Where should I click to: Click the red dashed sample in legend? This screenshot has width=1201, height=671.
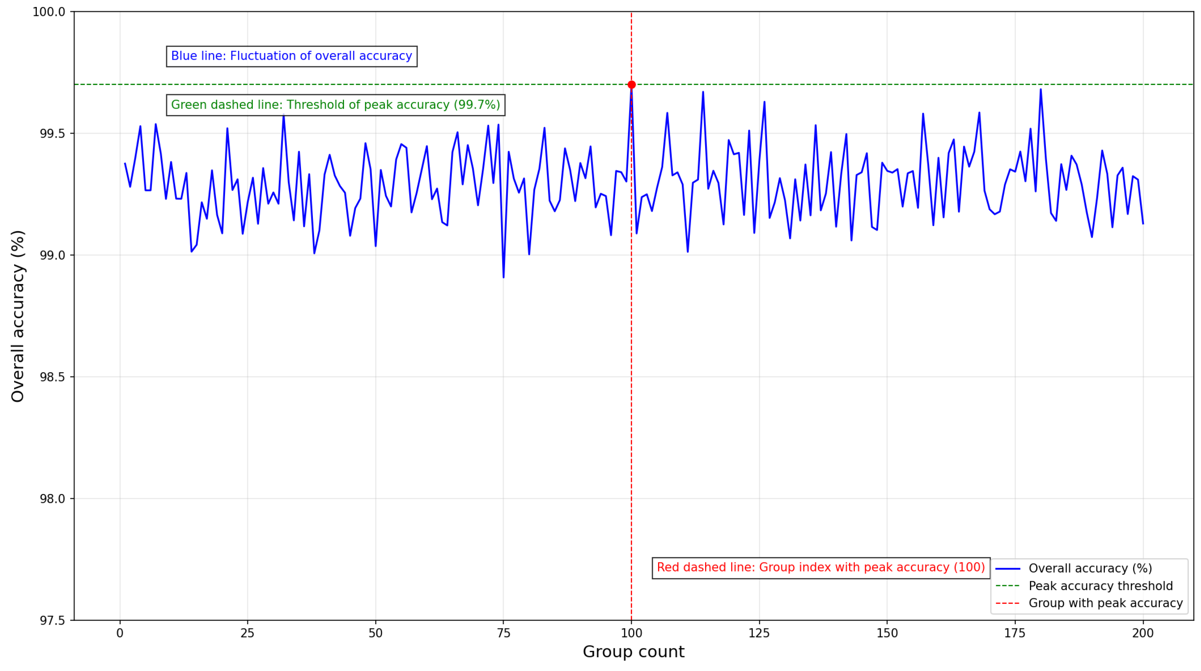(x=1008, y=603)
